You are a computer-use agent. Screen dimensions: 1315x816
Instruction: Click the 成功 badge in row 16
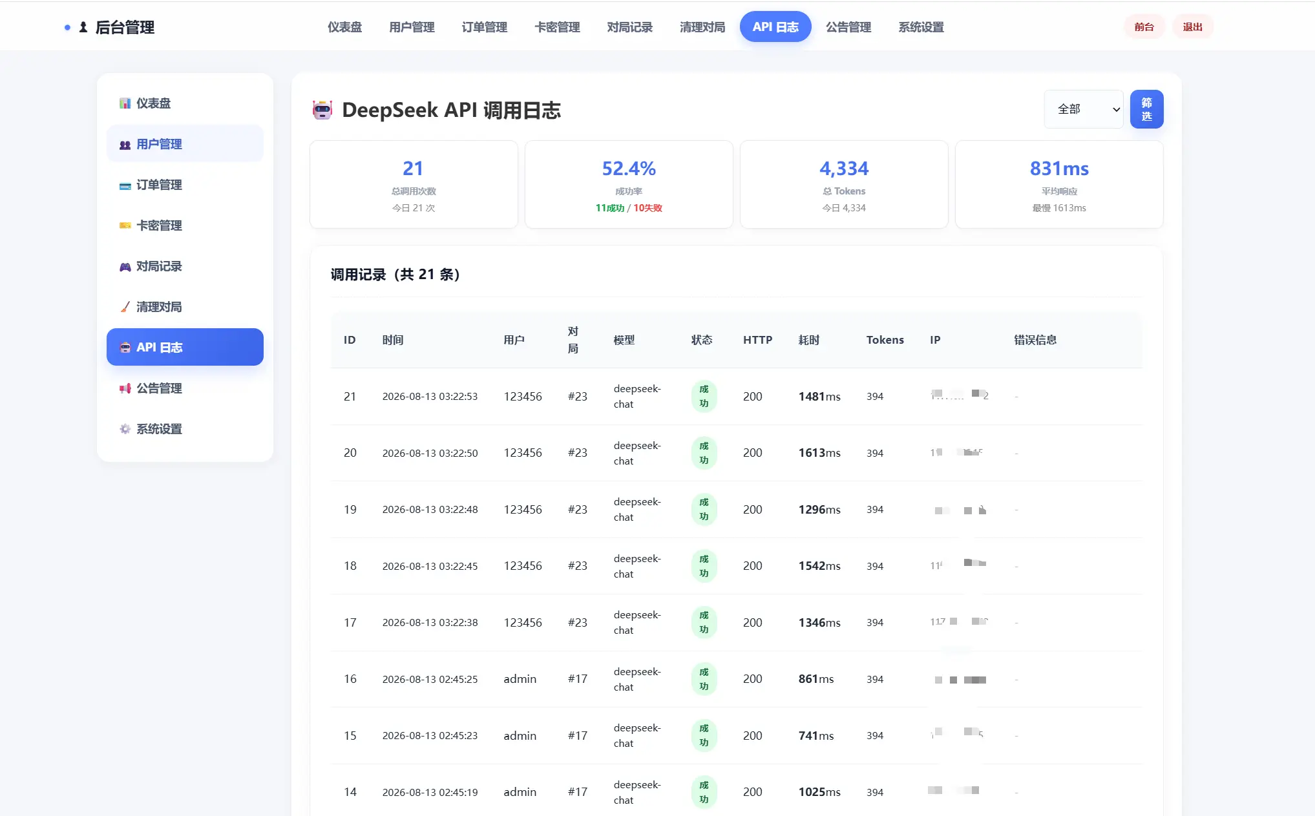[x=704, y=679]
